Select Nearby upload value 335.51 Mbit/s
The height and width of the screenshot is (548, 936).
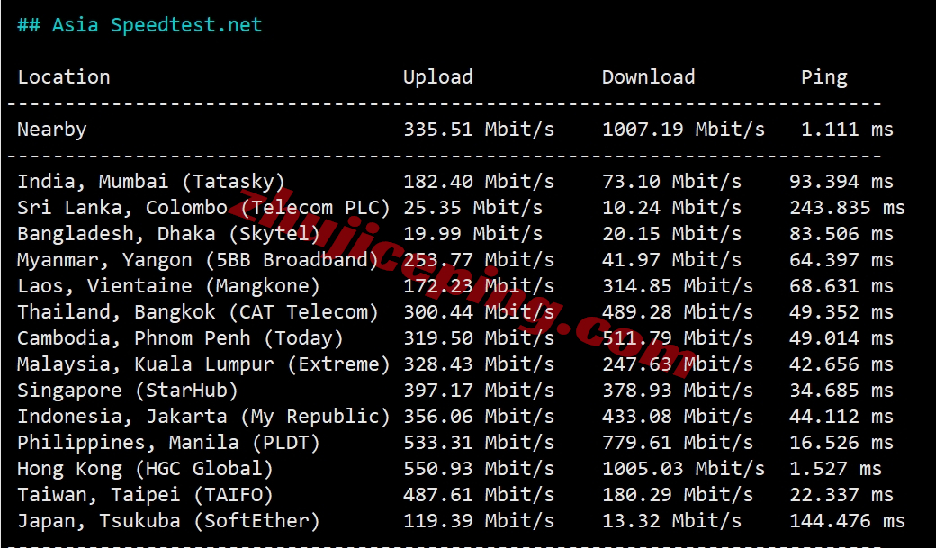[x=479, y=130]
